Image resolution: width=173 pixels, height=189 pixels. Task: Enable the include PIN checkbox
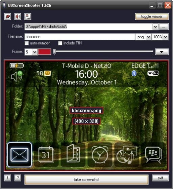coord(60,43)
